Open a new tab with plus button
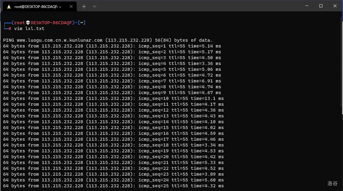The width and height of the screenshot is (343, 191). pyautogui.click(x=84, y=6)
